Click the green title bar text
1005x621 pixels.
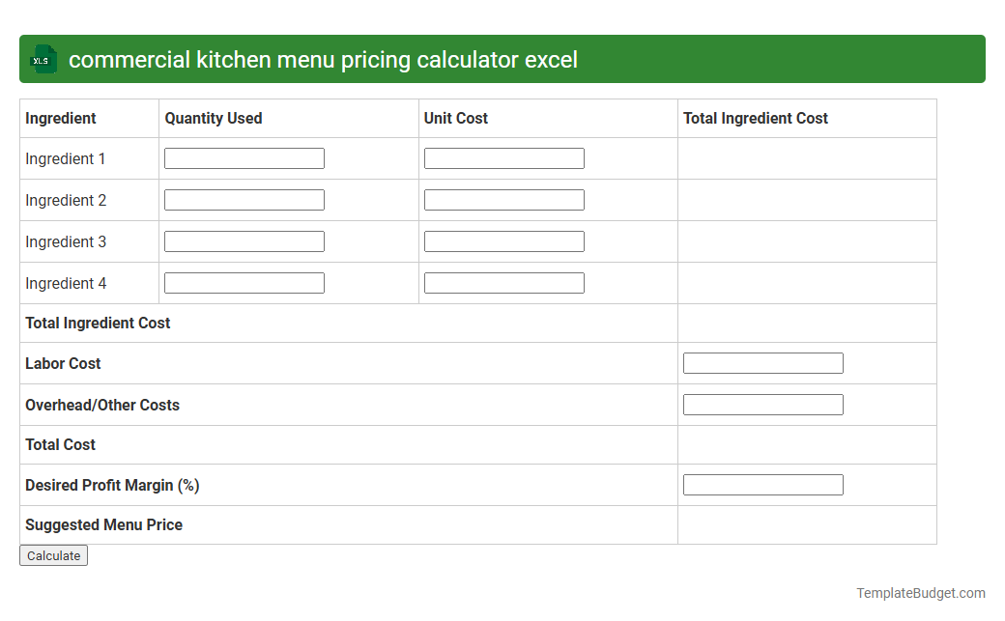pyautogui.click(x=324, y=59)
